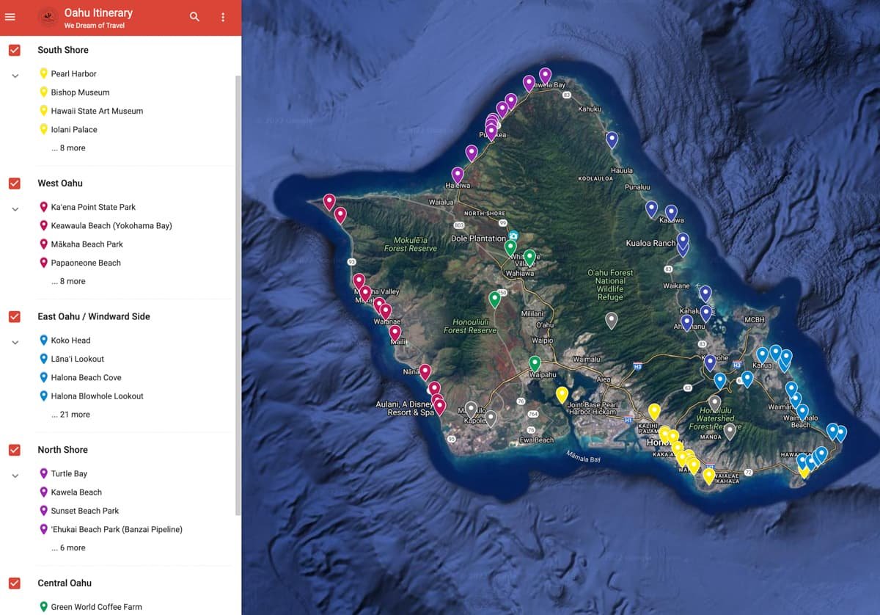Uncheck the North Shore layer checkbox

pos(15,450)
